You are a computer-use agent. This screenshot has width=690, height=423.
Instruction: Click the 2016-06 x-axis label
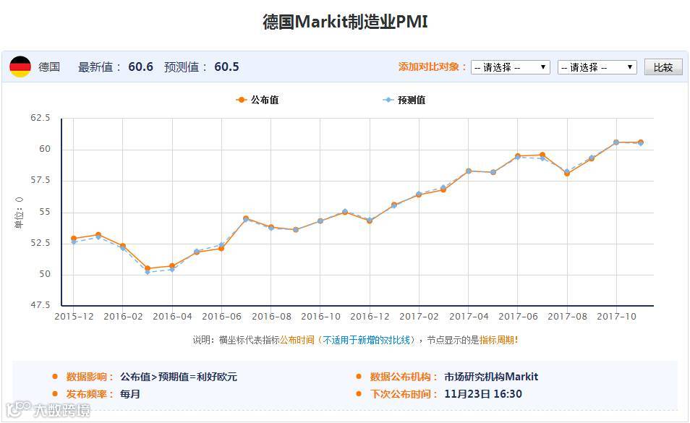pyautogui.click(x=222, y=317)
